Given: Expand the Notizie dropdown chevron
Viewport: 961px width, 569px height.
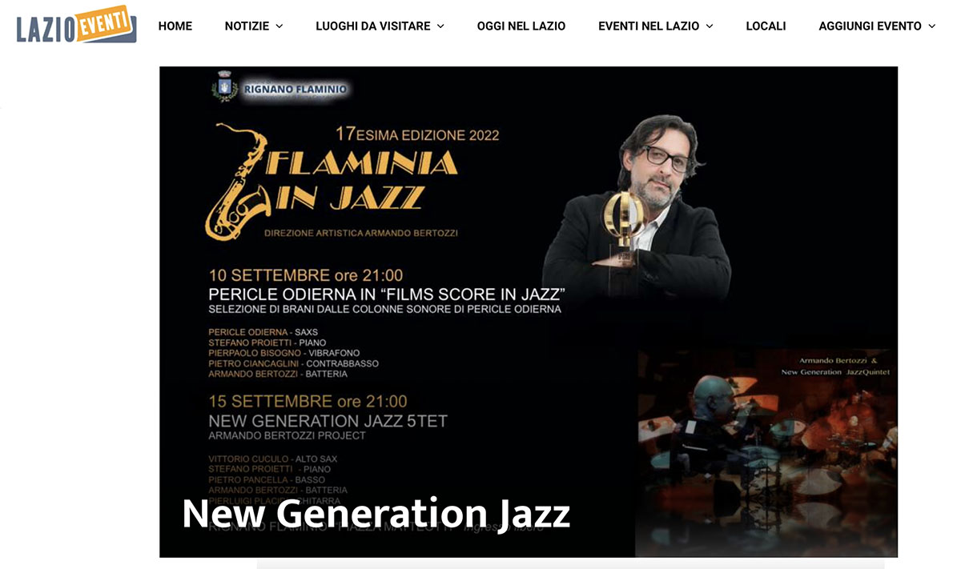Looking at the screenshot, I should 279,26.
